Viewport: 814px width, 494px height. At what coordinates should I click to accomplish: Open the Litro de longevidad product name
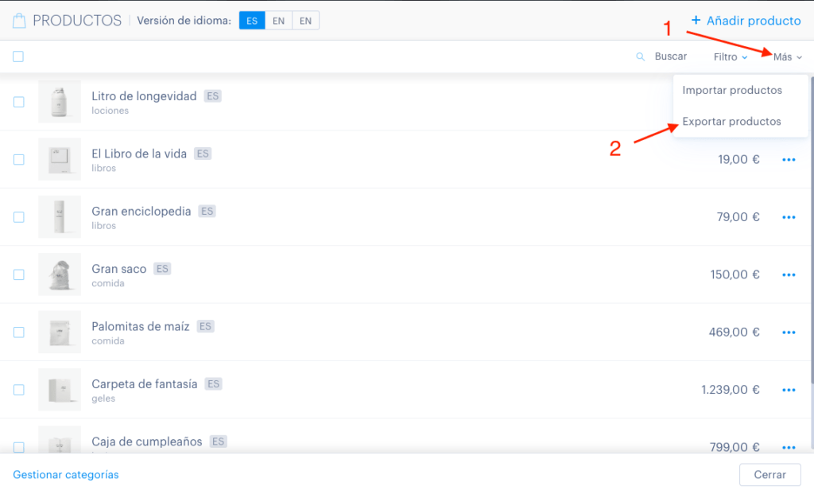click(144, 96)
